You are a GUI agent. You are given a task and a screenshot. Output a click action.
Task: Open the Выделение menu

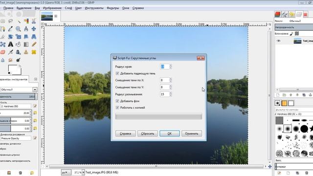coord(24,8)
